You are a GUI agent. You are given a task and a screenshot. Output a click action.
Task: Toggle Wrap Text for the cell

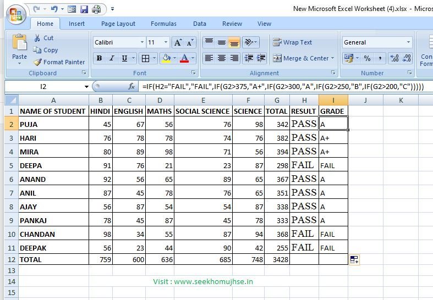pyautogui.click(x=293, y=42)
